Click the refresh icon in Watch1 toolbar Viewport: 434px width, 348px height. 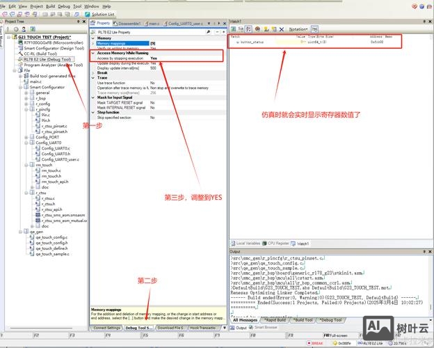click(234, 29)
